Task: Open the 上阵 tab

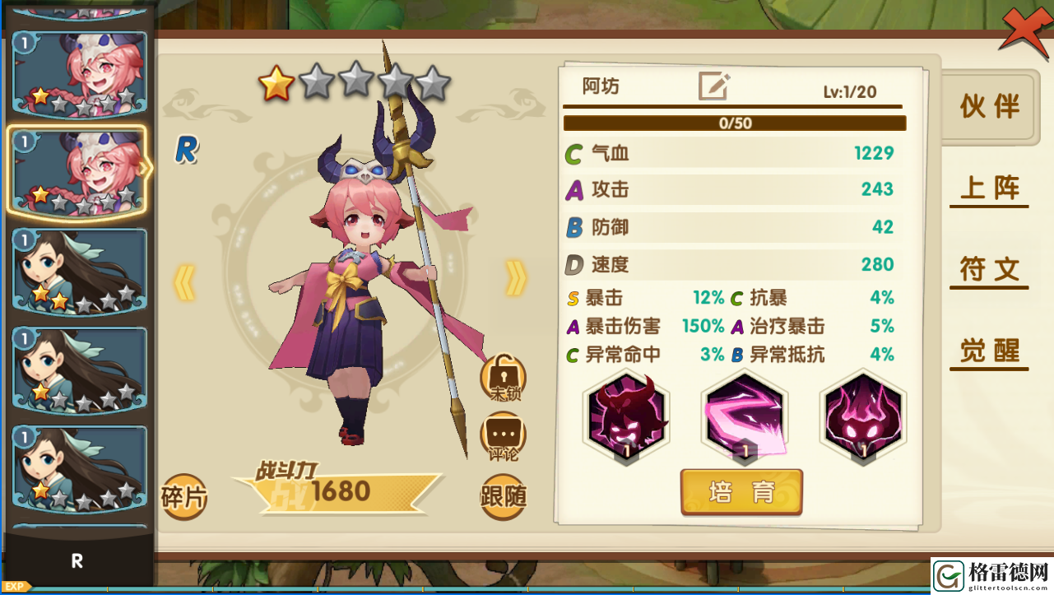Action: (x=990, y=188)
